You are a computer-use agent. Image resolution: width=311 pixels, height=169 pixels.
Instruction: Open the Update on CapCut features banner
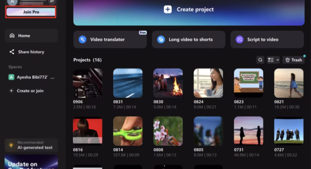31,162
